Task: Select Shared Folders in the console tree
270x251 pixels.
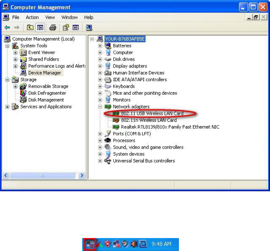Action: 44,59
